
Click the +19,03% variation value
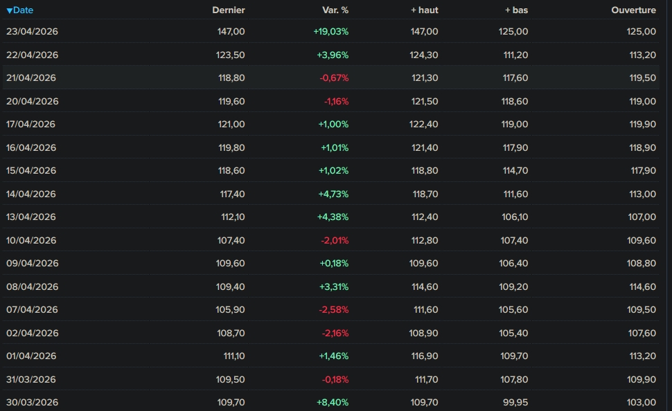[330, 32]
